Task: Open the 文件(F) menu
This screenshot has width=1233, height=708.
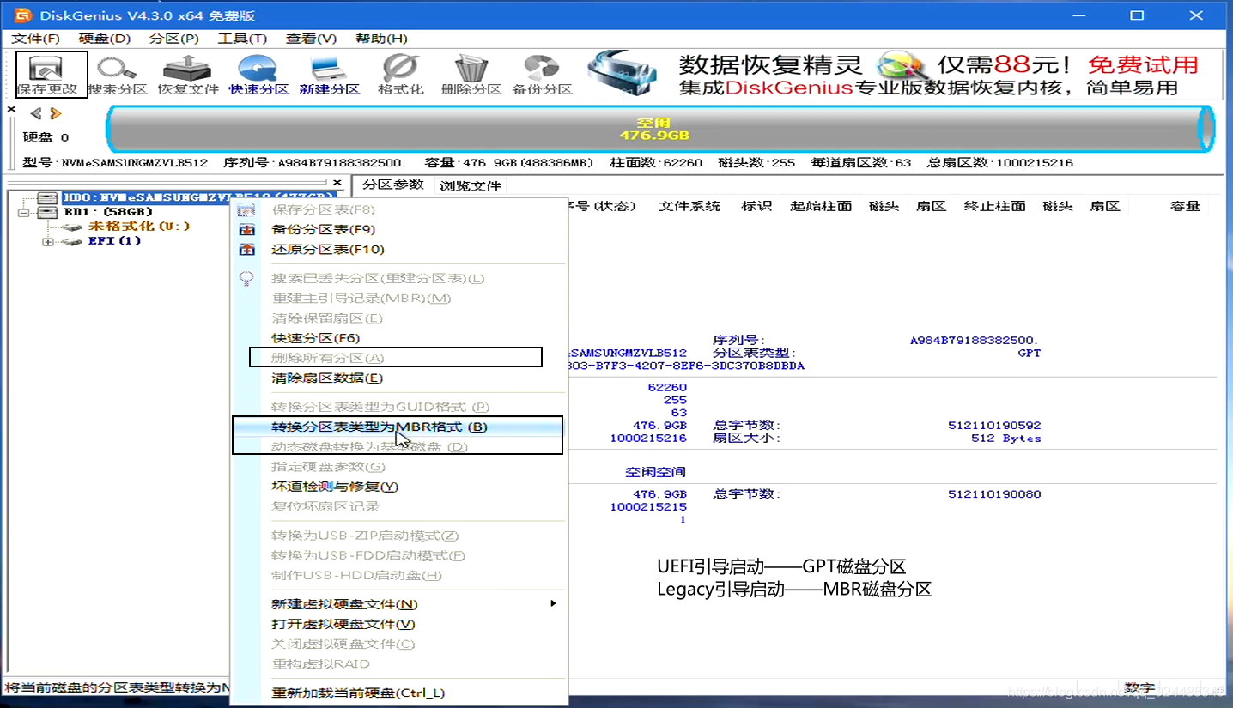Action: [36, 39]
